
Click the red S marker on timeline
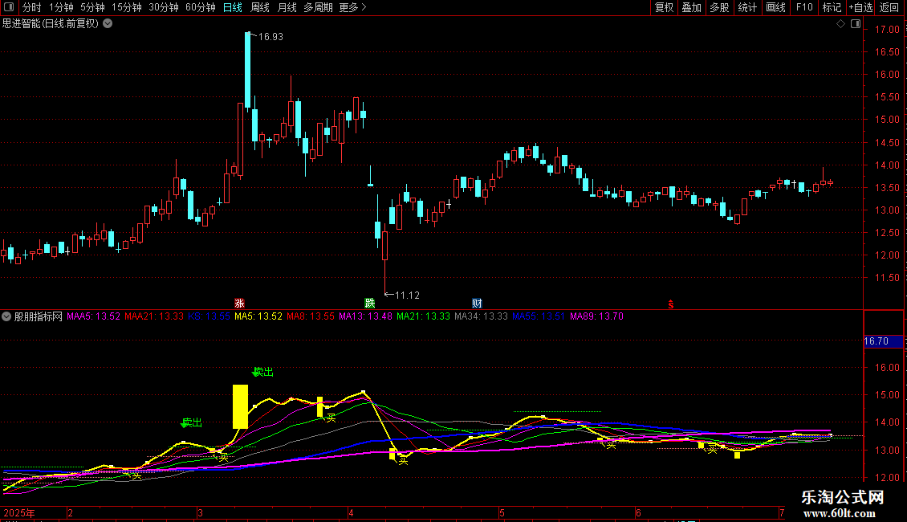670,304
